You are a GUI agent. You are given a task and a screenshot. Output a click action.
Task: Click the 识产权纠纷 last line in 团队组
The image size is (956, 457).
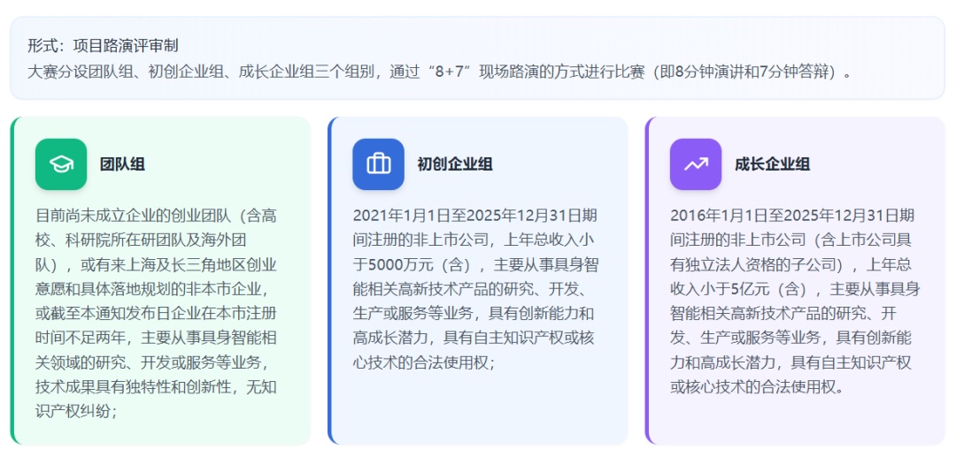pyautogui.click(x=76, y=411)
